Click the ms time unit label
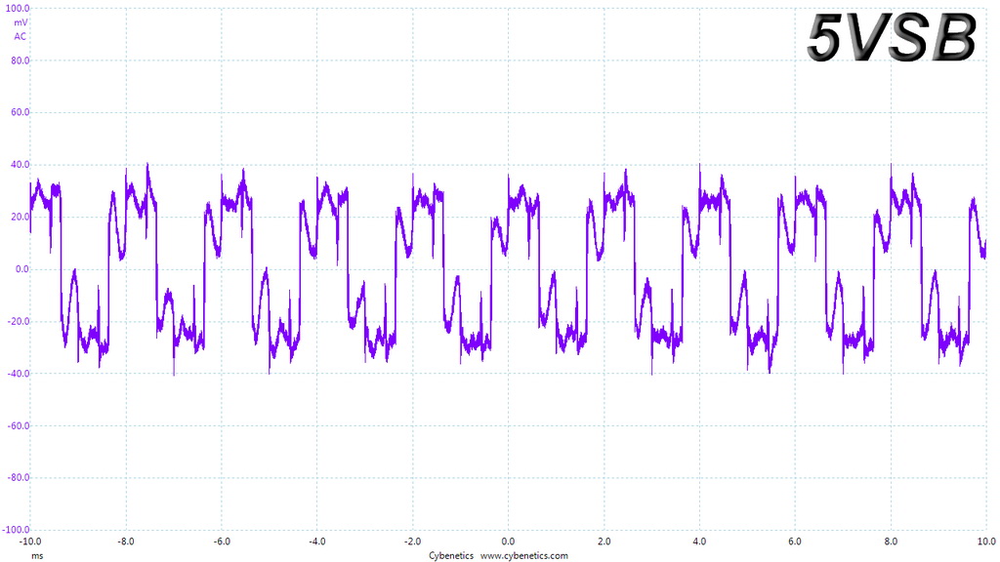 [x=38, y=556]
